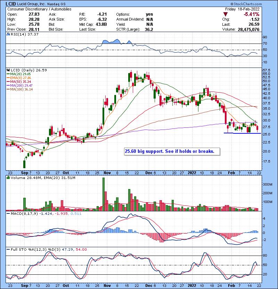
Task: Click the Last price 26.59 in the header
Action: [x=254, y=24]
